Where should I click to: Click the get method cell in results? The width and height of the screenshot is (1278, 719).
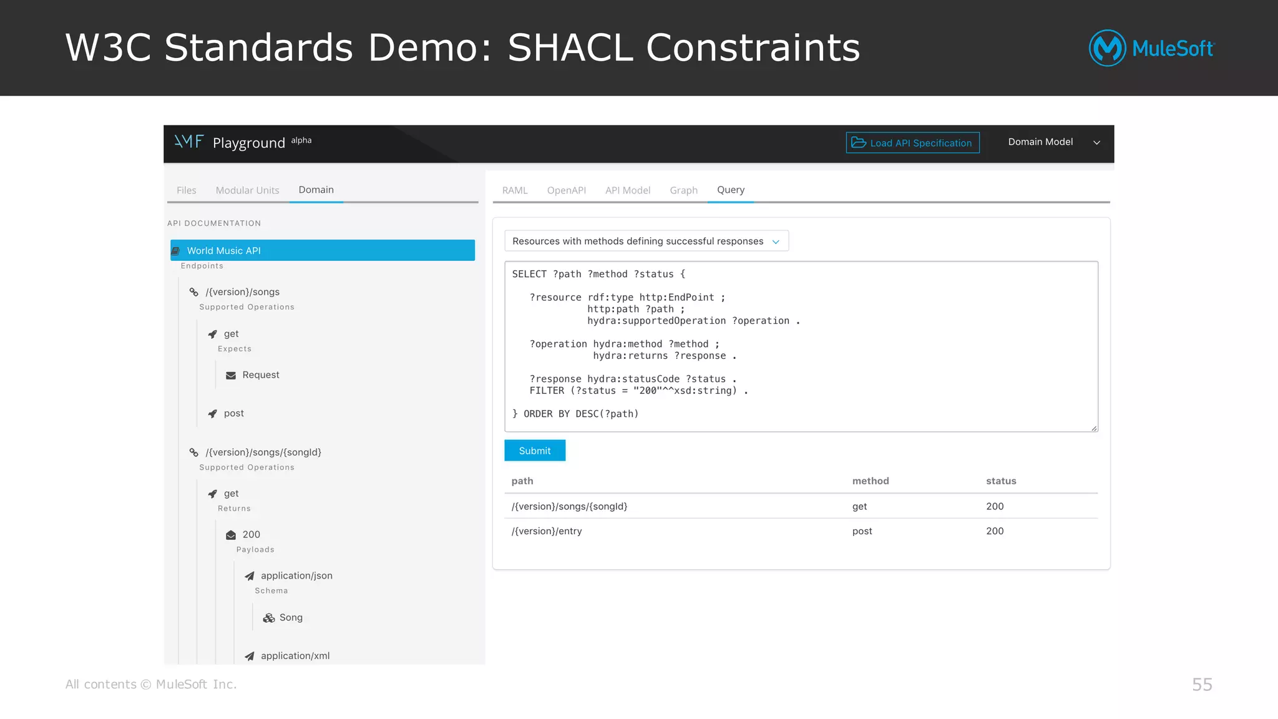pyautogui.click(x=859, y=507)
